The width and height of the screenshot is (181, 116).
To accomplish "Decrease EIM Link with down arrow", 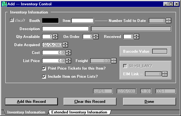I will [x=165, y=75].
